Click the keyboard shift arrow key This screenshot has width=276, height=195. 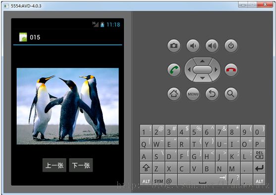point(146,168)
